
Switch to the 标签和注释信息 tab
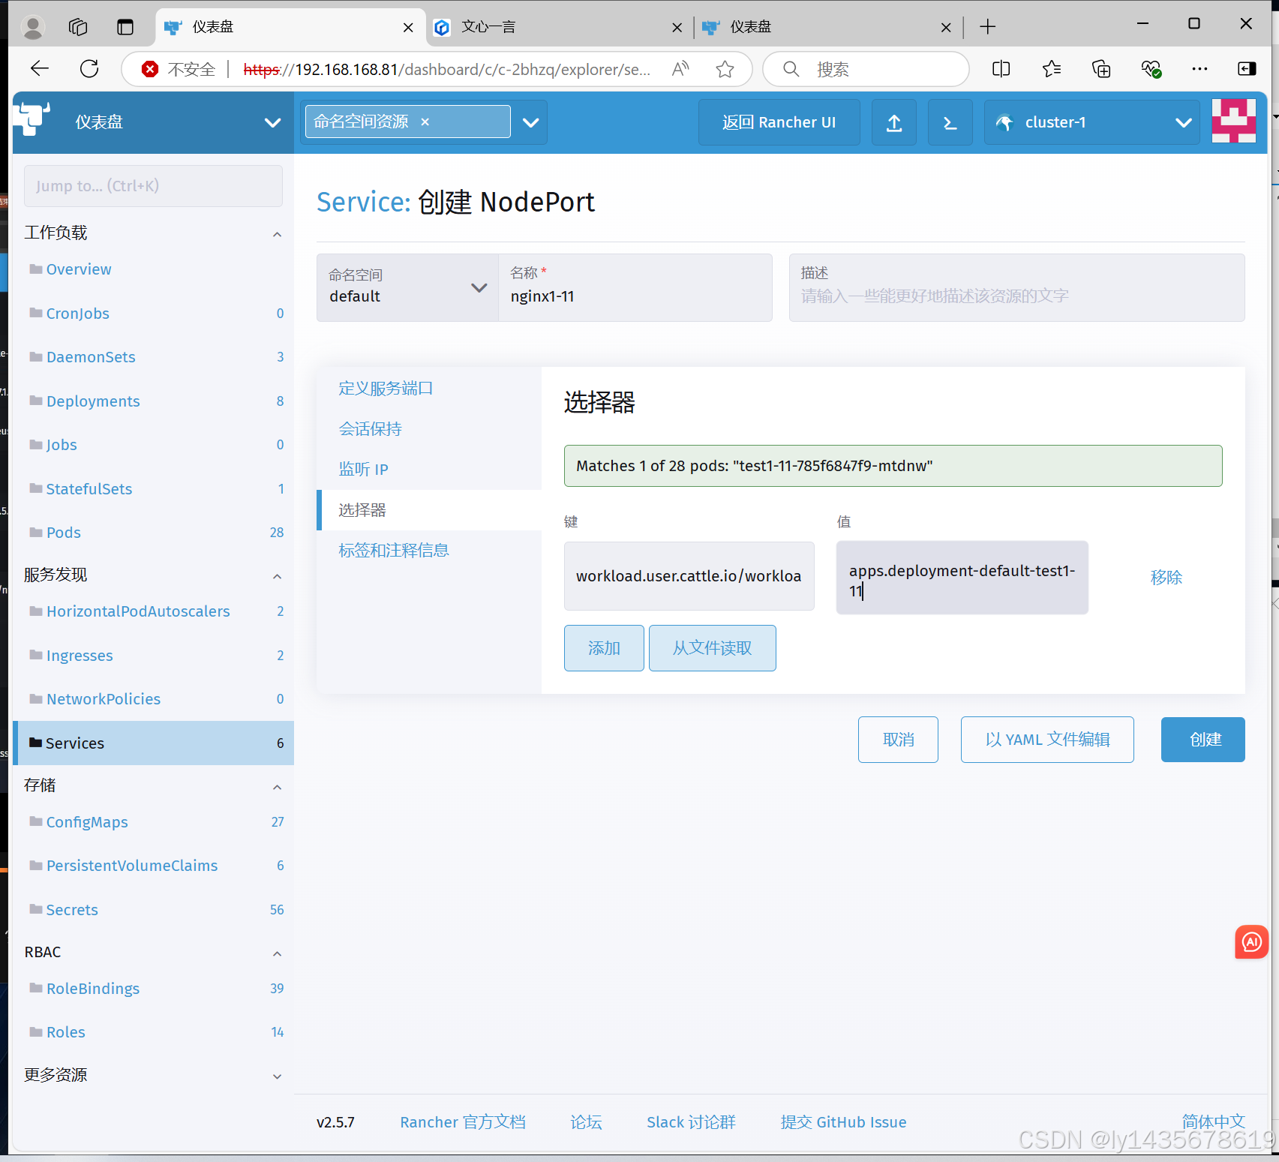[393, 551]
